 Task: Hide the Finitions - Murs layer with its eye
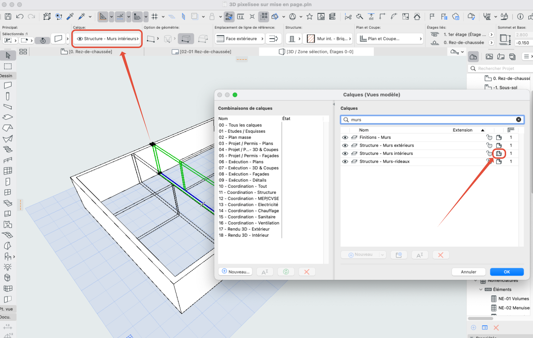[x=345, y=137]
